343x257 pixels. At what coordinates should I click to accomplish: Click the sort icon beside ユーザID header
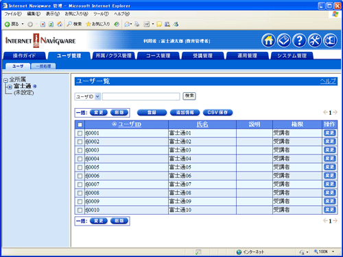click(x=115, y=124)
